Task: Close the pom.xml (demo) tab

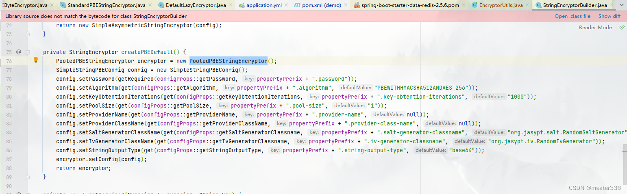Action: click(x=346, y=5)
